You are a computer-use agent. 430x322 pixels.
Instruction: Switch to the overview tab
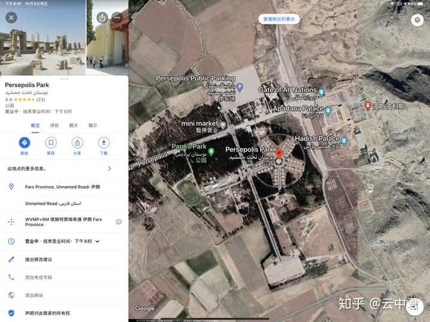[x=35, y=126]
